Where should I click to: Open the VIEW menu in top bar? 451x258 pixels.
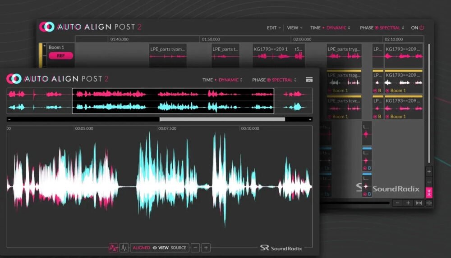[x=295, y=28]
